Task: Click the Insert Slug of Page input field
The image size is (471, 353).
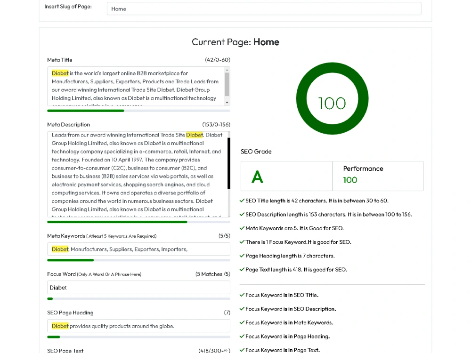Action: pos(264,8)
